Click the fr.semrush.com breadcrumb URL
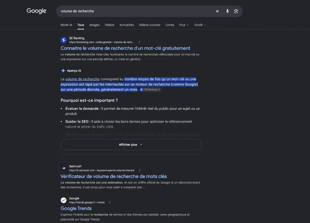The image size is (310, 223). [x=102, y=170]
